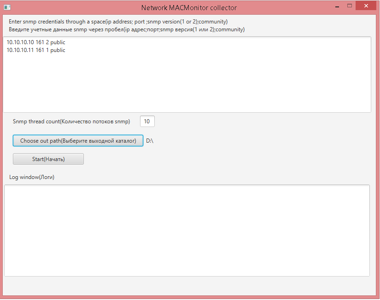Open the Choose out path directory picker
The image size is (380, 300).
78,141
